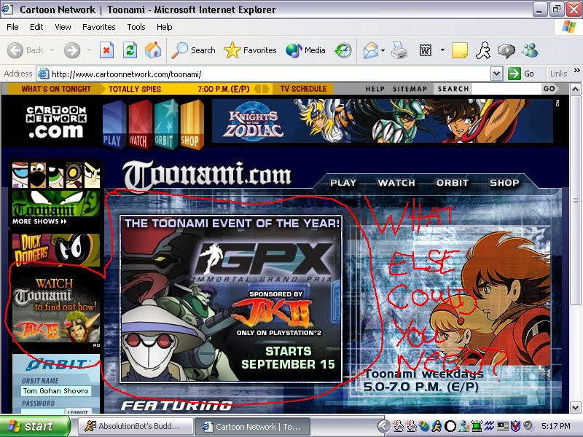Click the Back arrow button
Image resolution: width=583 pixels, height=437 pixels.
point(25,50)
